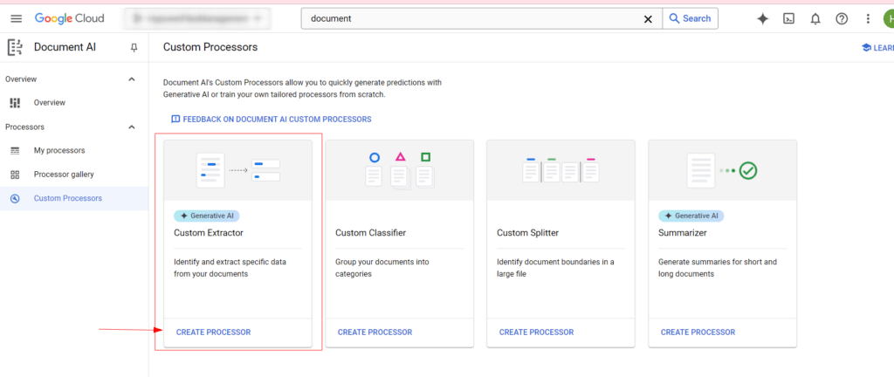The width and height of the screenshot is (894, 377).
Task: Click the user account avatar
Action: (x=888, y=18)
